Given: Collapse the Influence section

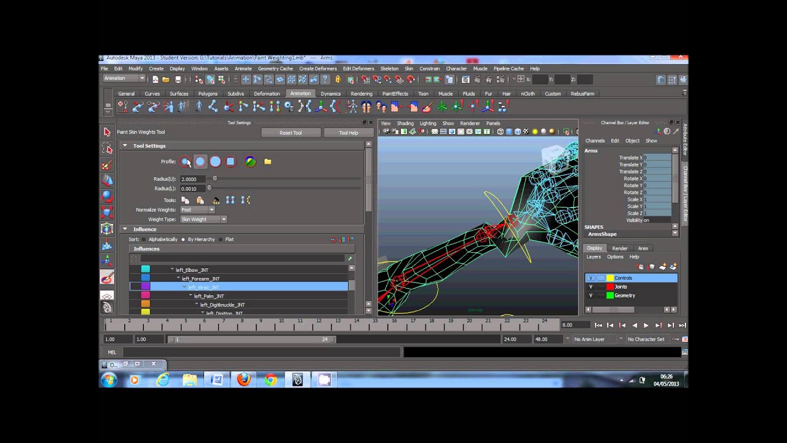Looking at the screenshot, I should (125, 229).
